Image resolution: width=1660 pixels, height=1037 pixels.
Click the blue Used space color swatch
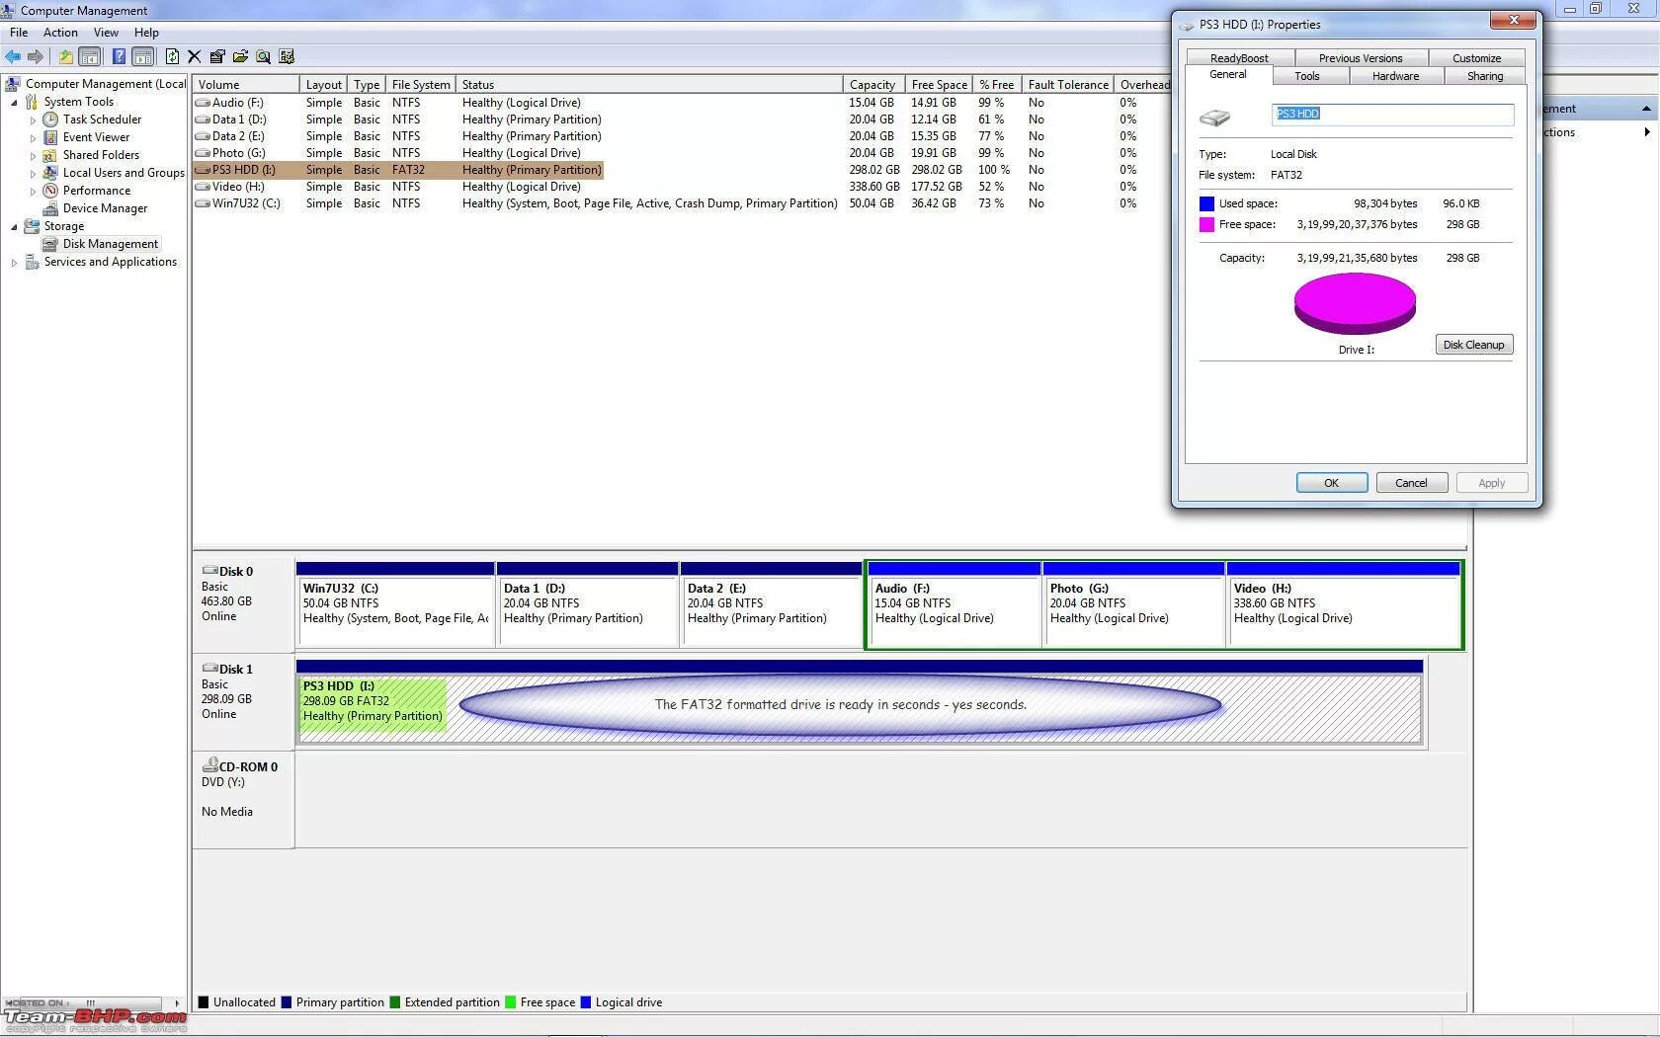[1206, 203]
